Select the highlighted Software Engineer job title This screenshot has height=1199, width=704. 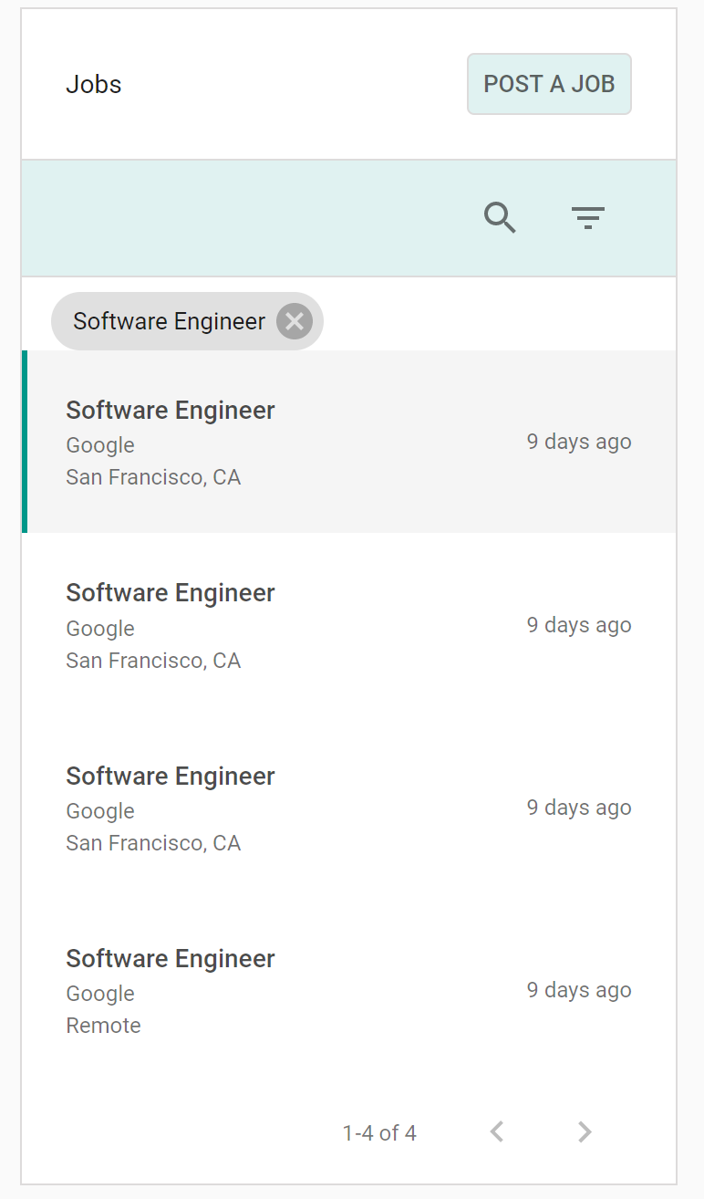[171, 411]
